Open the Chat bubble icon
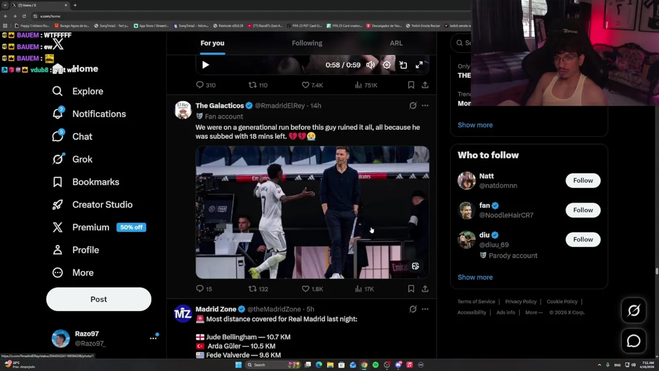 [58, 136]
